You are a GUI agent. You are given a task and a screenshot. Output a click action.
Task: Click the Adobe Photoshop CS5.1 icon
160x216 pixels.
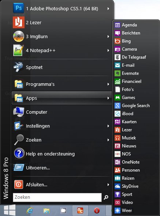[19, 8]
